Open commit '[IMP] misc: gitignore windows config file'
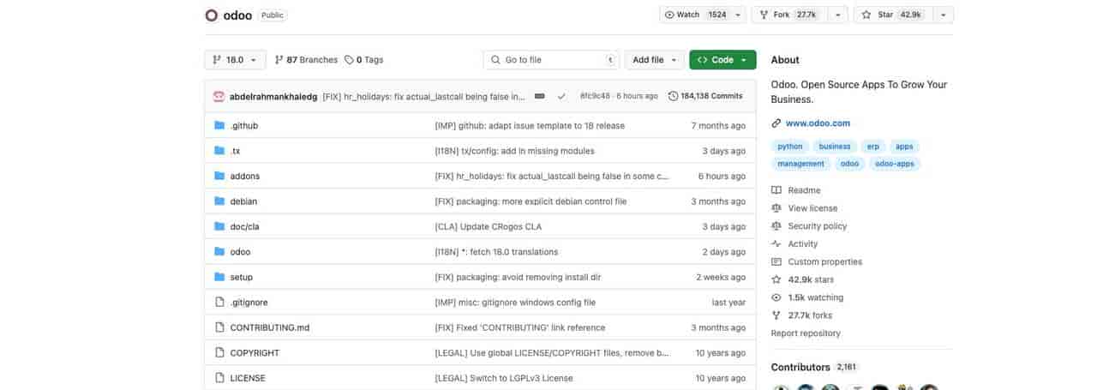This screenshot has height=390, width=1097. click(x=515, y=303)
